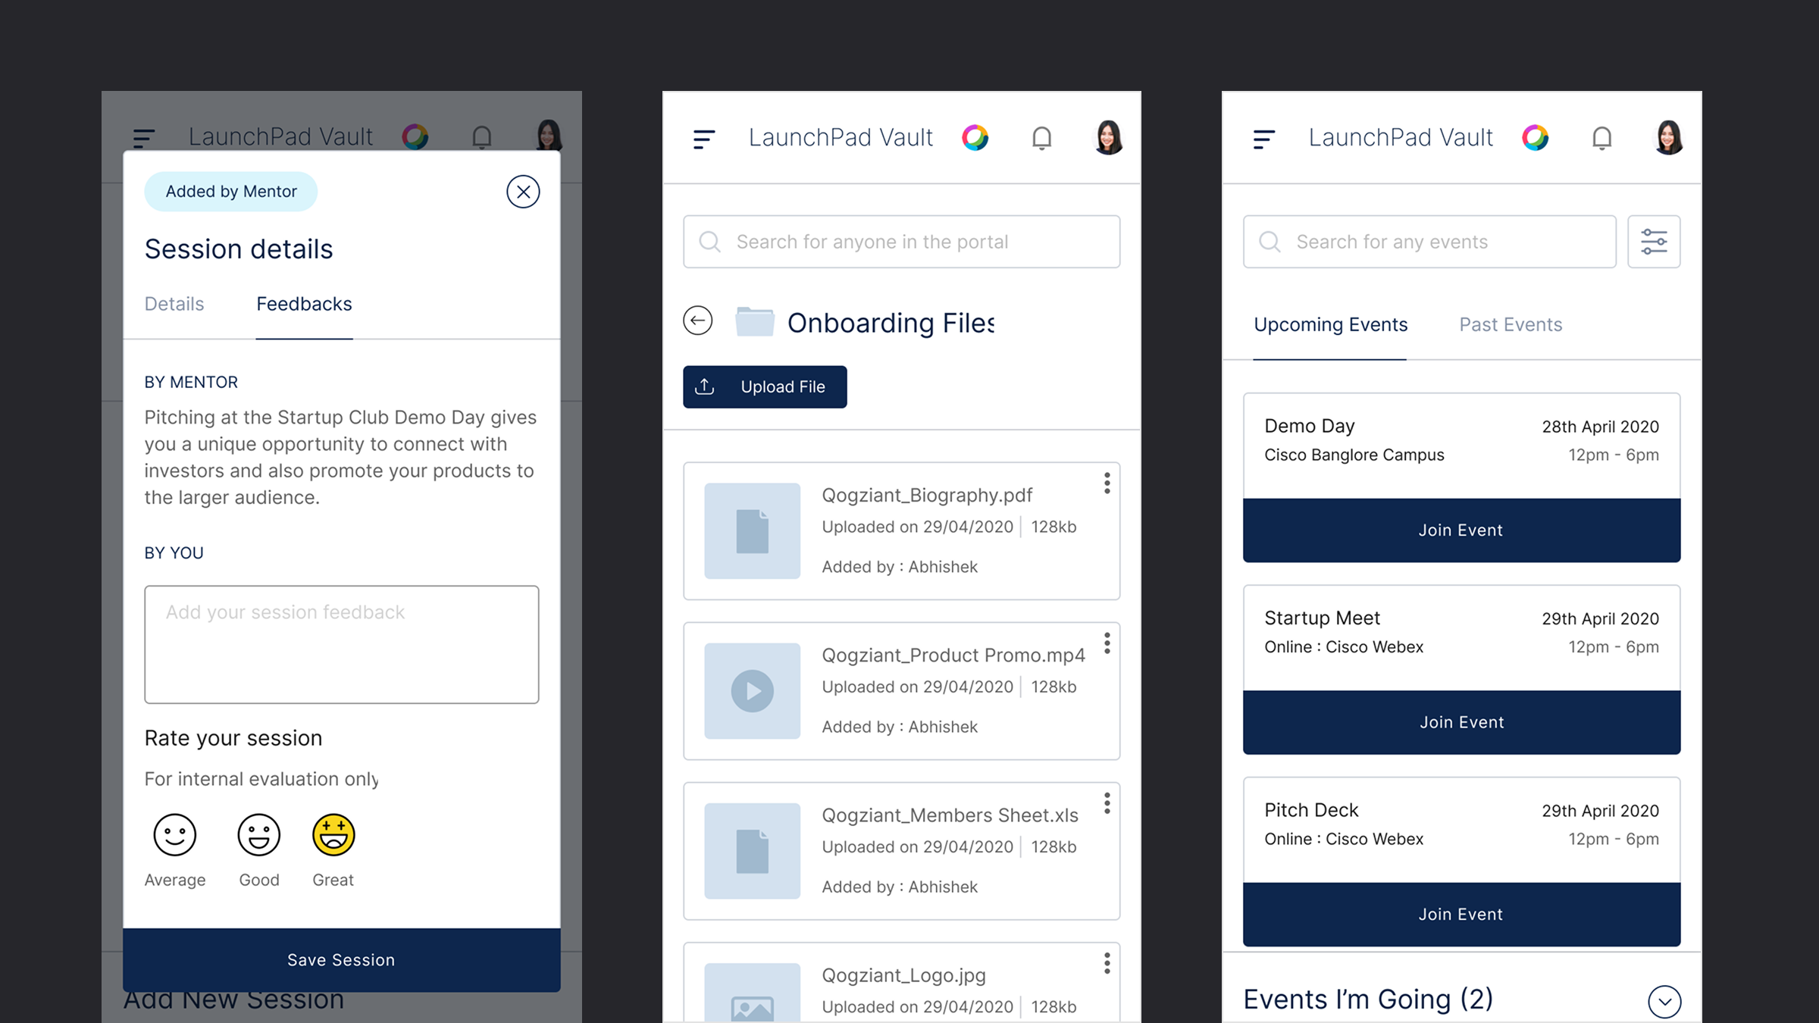Click the Upload File button

pos(765,387)
